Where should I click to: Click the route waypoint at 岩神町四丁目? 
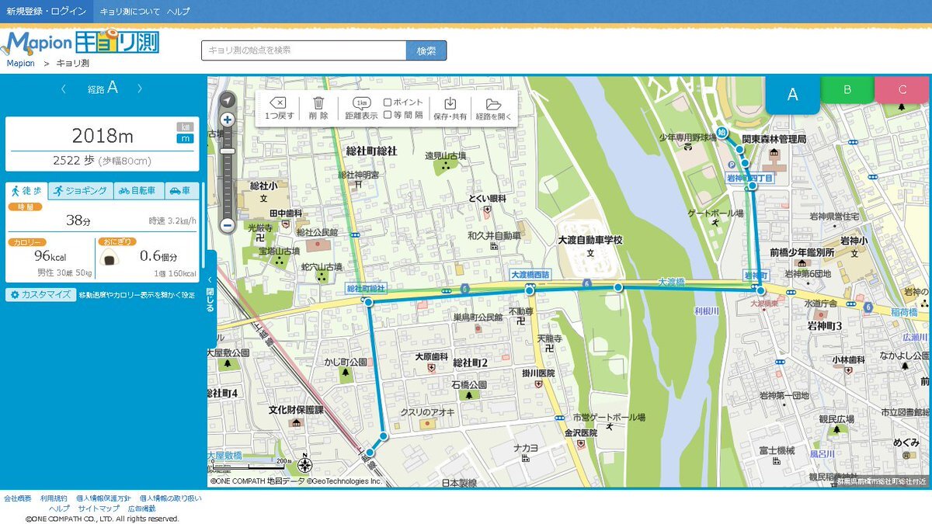(x=752, y=186)
